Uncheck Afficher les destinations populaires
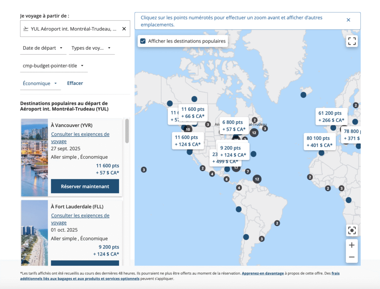The image size is (380, 289). (143, 41)
